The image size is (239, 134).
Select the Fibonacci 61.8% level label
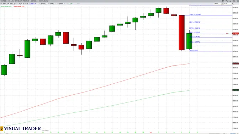click(x=195, y=28)
